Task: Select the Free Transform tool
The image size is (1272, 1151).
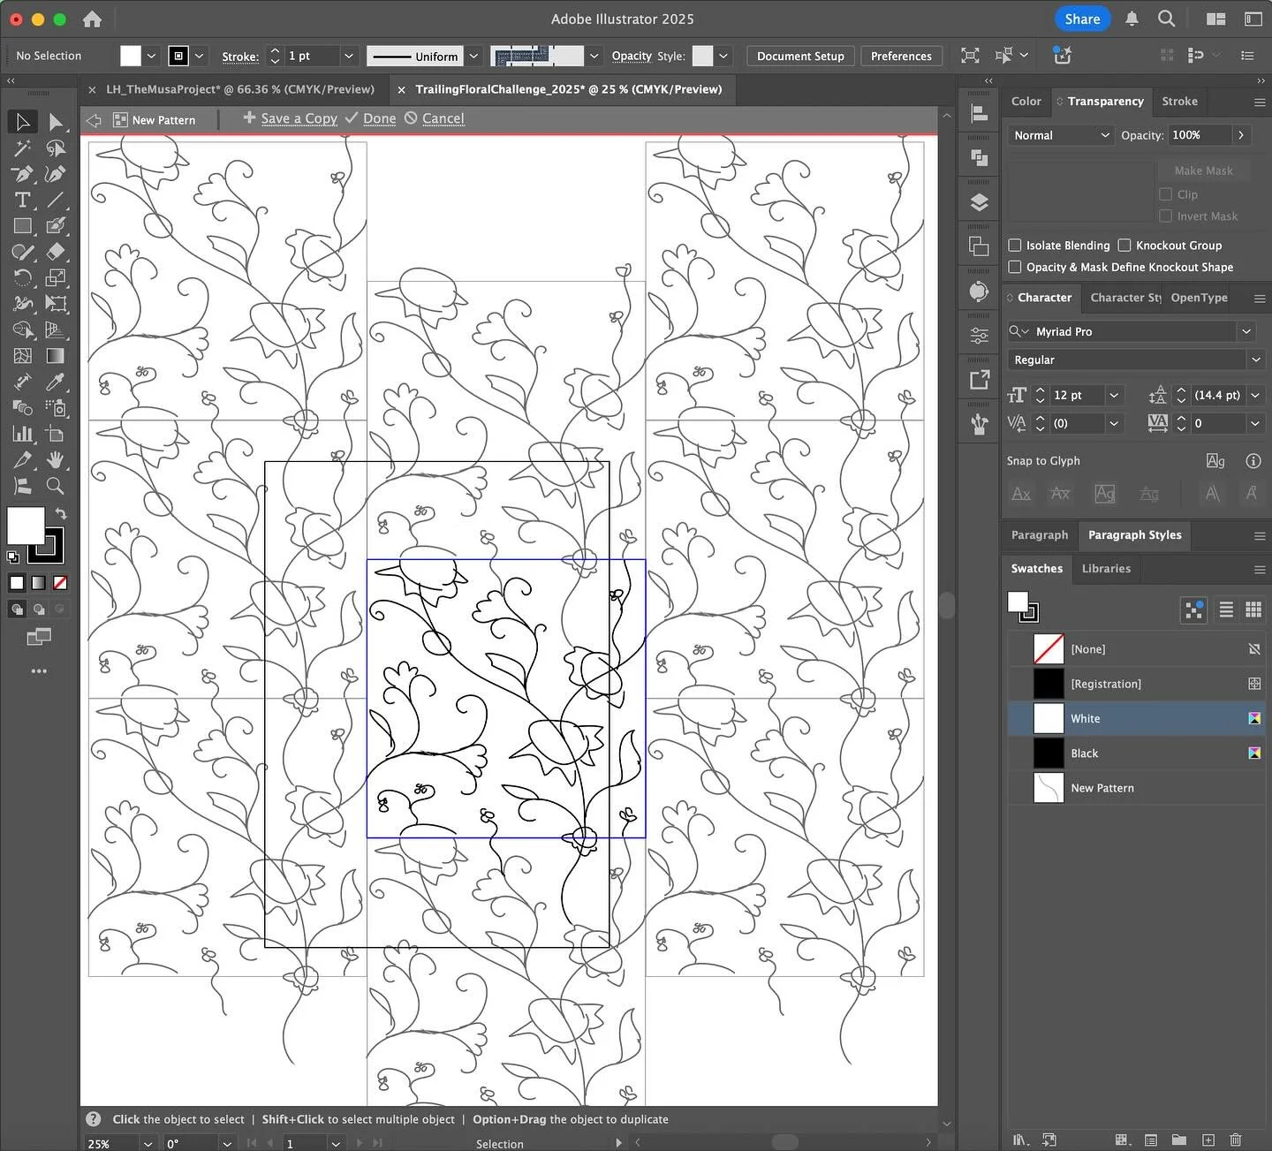Action: (x=56, y=304)
